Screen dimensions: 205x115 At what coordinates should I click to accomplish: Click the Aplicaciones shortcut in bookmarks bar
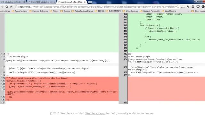[x=5, y=11]
